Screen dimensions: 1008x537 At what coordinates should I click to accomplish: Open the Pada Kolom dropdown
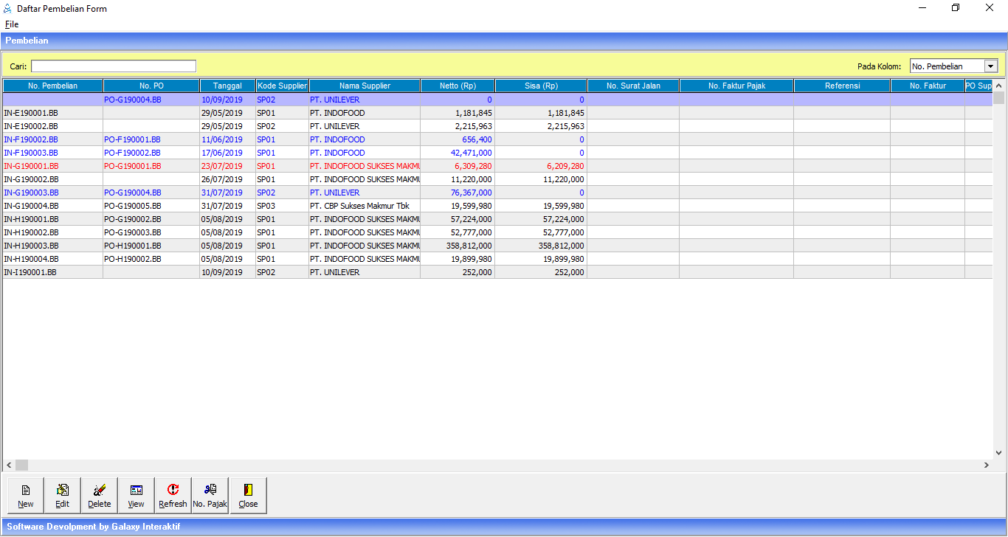click(990, 66)
